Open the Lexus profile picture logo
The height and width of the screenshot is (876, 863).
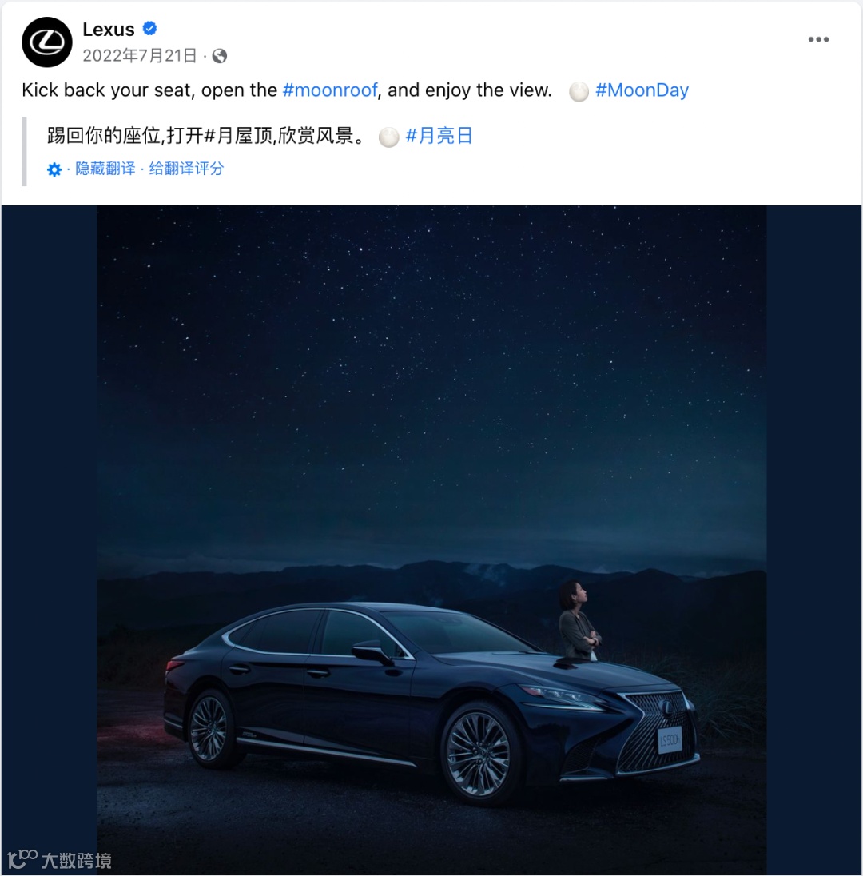pos(47,42)
